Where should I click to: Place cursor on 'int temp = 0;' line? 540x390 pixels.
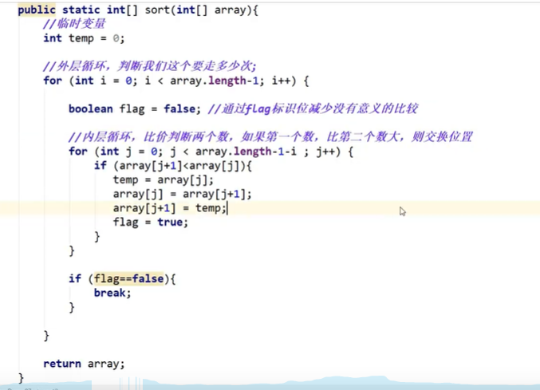point(84,38)
